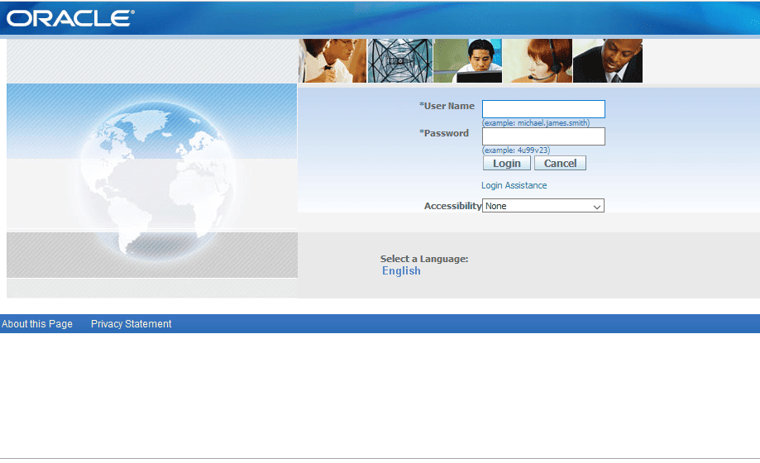Image resolution: width=760 pixels, height=463 pixels.
Task: Focus the User Name input field
Action: click(543, 108)
